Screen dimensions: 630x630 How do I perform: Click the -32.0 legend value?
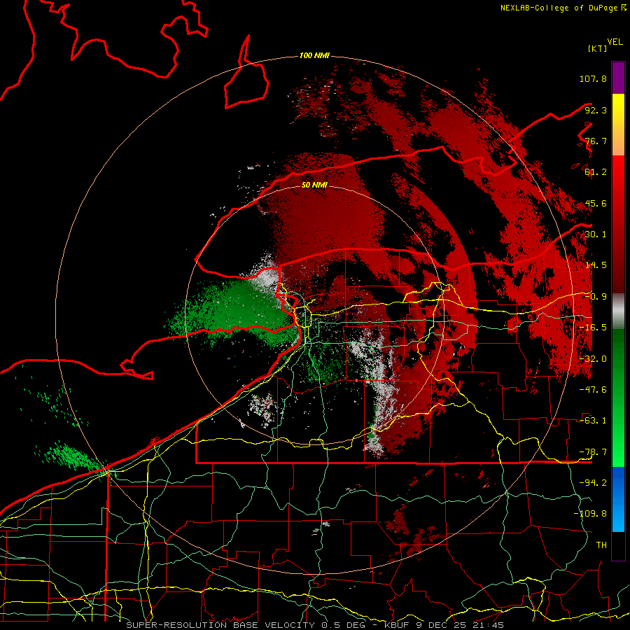click(x=593, y=359)
